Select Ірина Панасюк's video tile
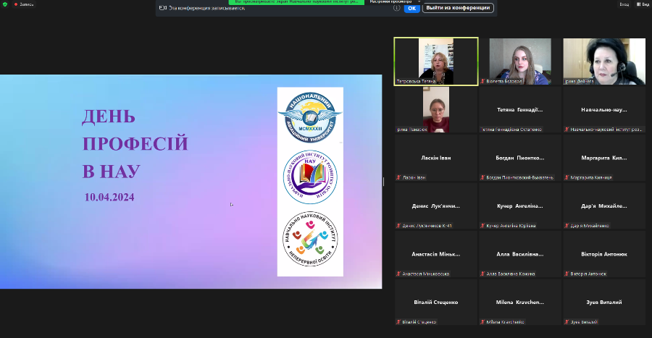652x338 pixels. click(436, 109)
